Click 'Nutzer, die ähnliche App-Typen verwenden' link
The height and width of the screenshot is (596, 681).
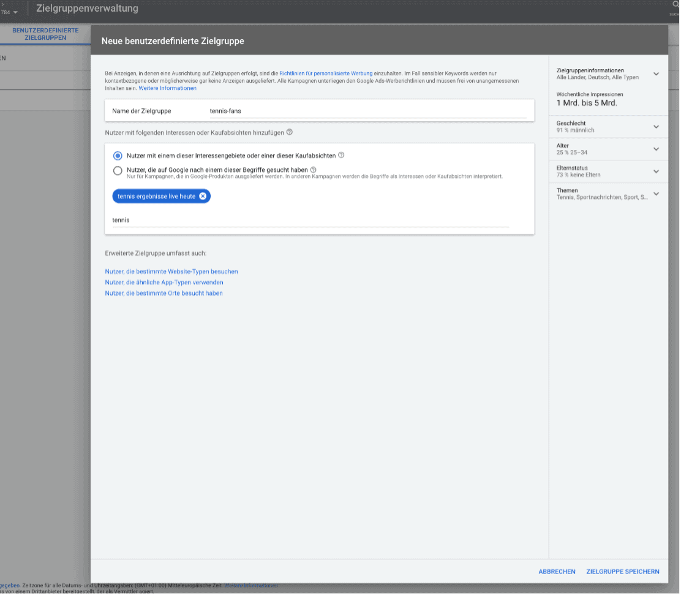164,282
